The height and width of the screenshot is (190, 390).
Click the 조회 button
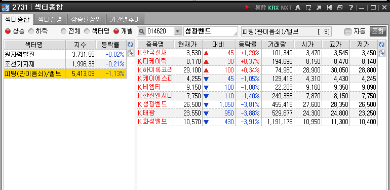point(378,31)
